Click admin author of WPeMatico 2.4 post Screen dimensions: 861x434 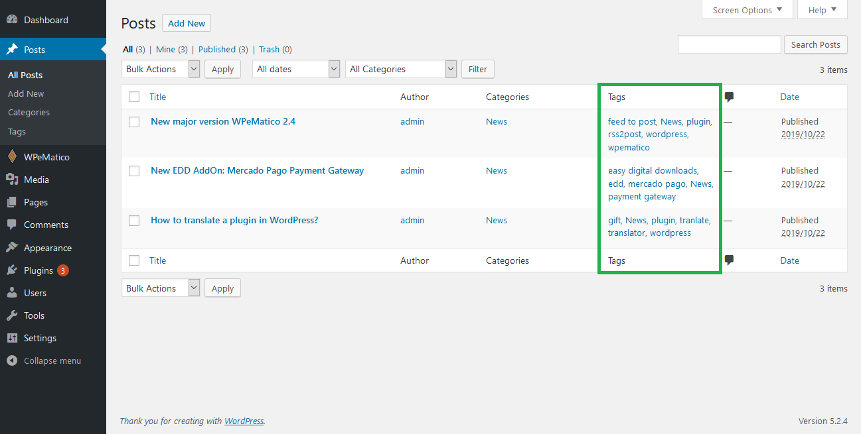pos(412,122)
